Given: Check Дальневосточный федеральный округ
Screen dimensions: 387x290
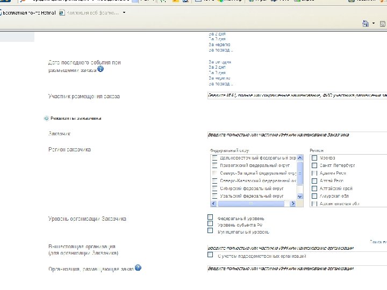Looking at the screenshot, I should tap(214, 158).
